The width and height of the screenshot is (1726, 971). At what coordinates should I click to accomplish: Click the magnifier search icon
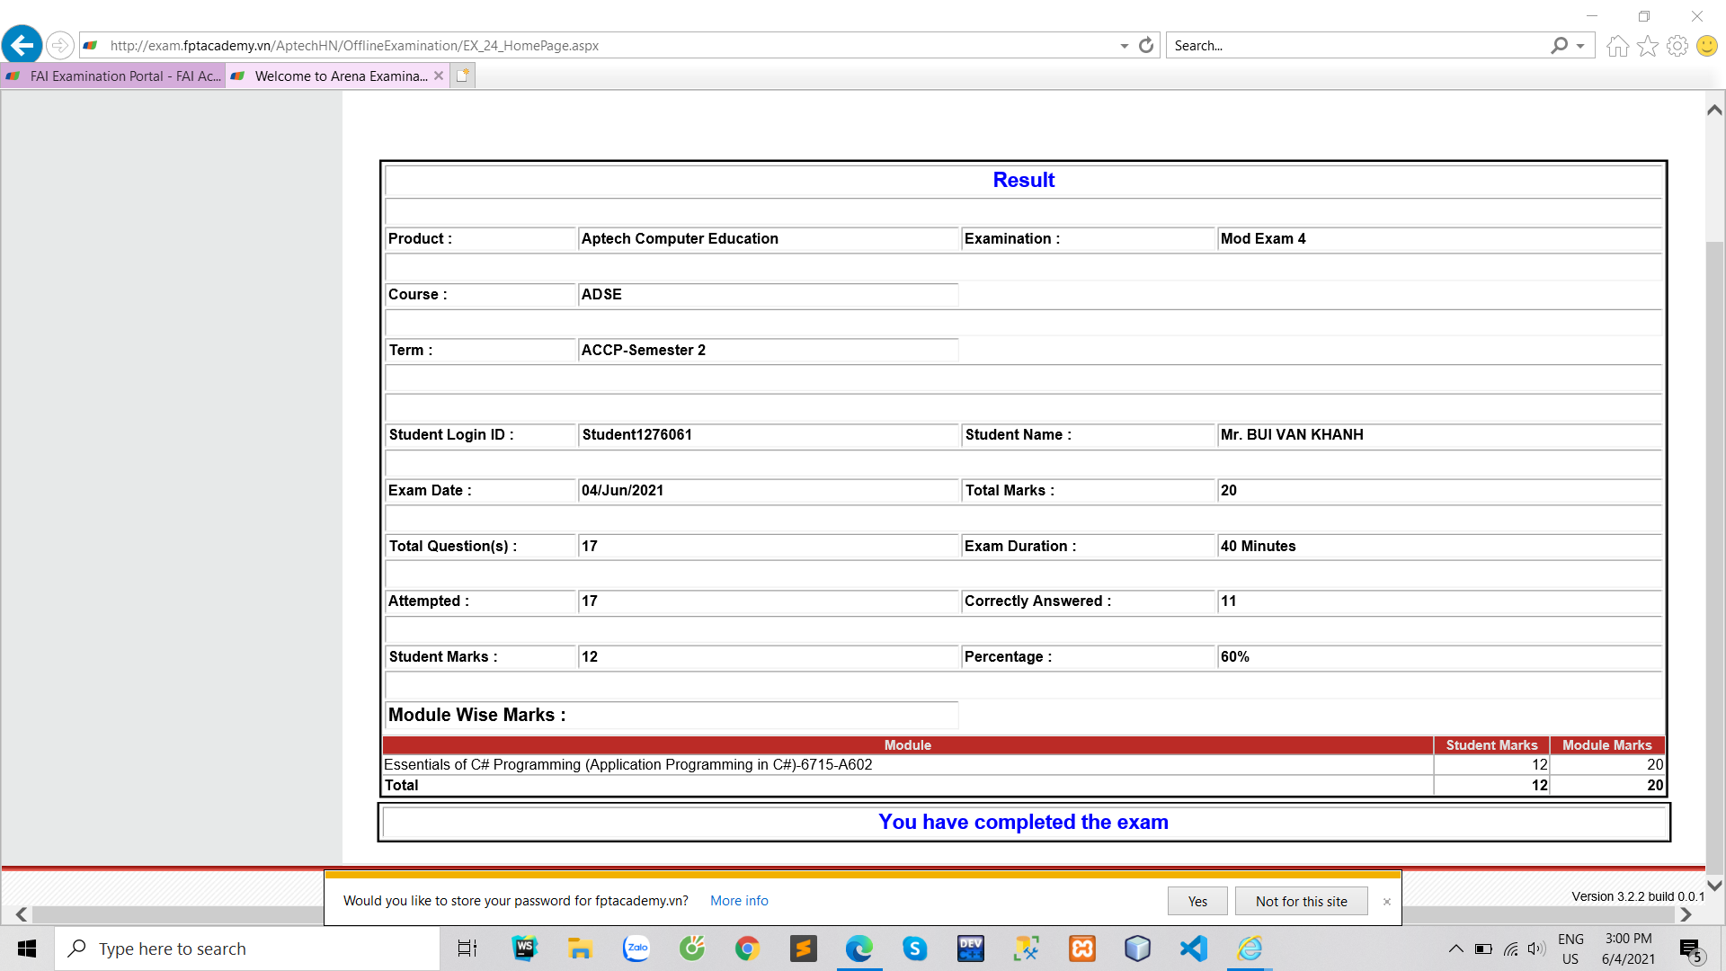click(x=1560, y=45)
